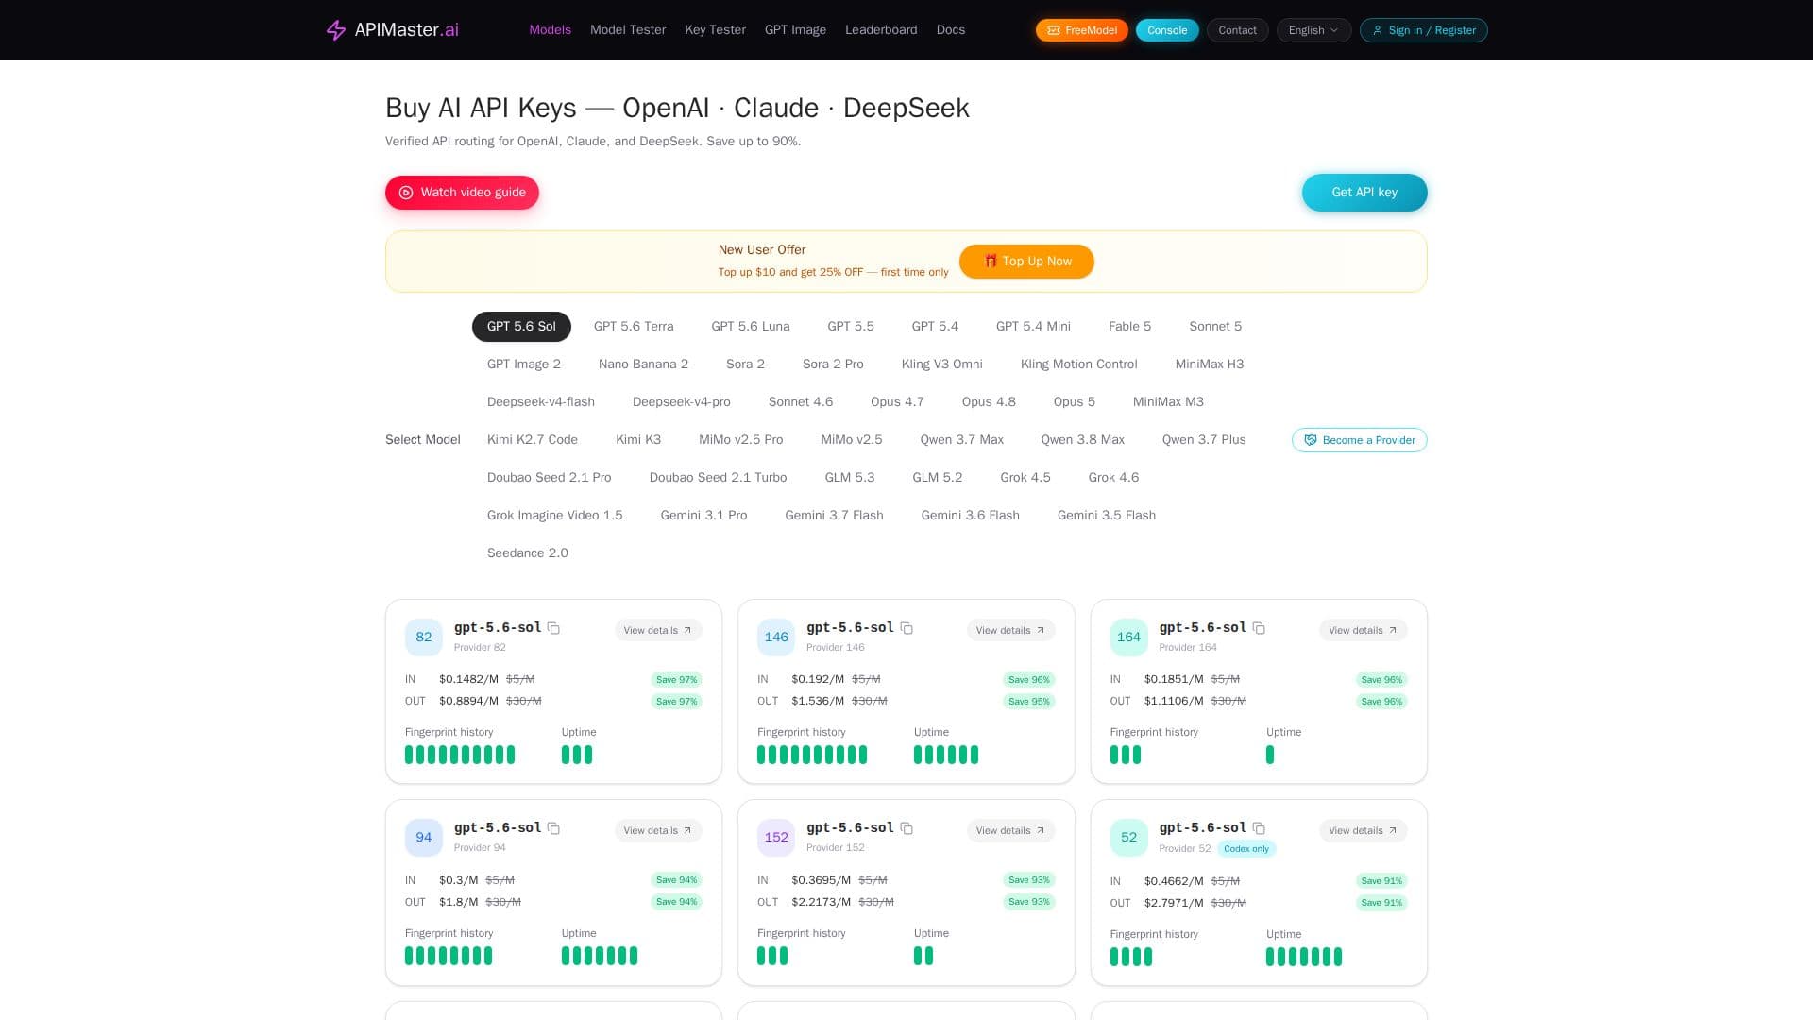This screenshot has width=1813, height=1020.
Task: Copy model name on Provider 146 card
Action: point(906,628)
